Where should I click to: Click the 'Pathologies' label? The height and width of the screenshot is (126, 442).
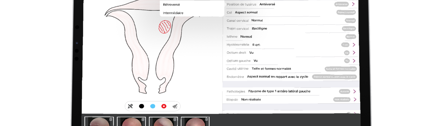tap(236, 91)
